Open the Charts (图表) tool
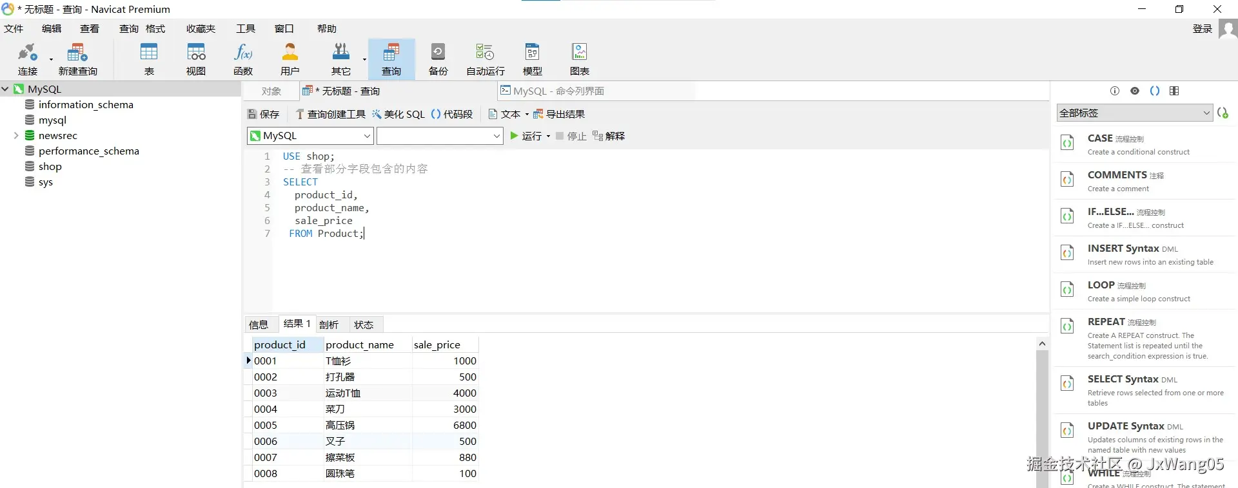This screenshot has height=488, width=1238. [580, 59]
